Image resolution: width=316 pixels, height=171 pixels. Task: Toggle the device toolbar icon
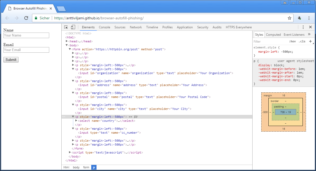point(73,27)
